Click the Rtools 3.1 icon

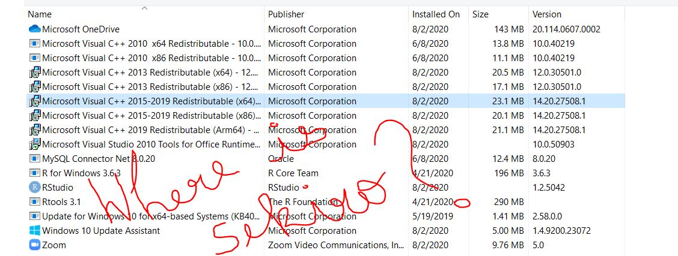[x=35, y=201]
